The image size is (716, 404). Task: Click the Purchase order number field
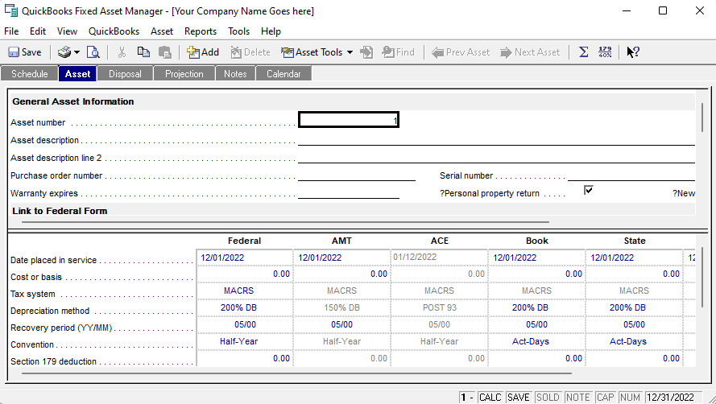(x=357, y=175)
